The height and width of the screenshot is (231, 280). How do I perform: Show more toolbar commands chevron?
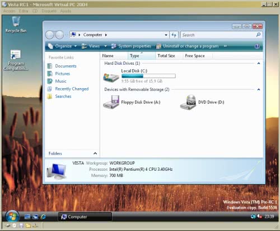pyautogui.click(x=225, y=46)
